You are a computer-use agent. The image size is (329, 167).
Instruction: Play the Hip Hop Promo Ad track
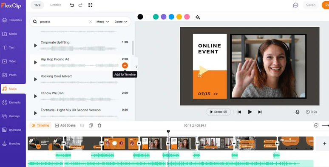click(35, 62)
